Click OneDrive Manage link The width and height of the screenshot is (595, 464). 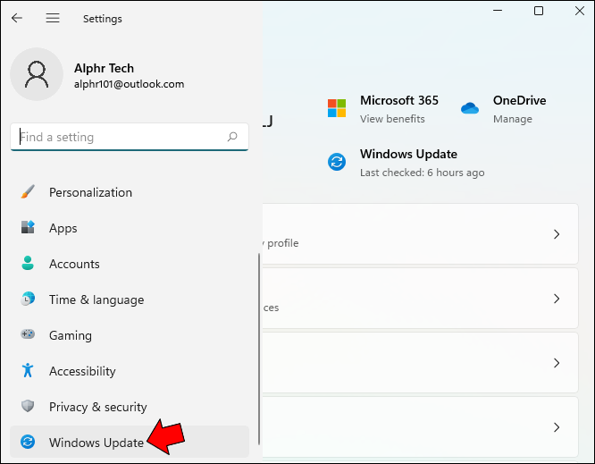point(512,119)
